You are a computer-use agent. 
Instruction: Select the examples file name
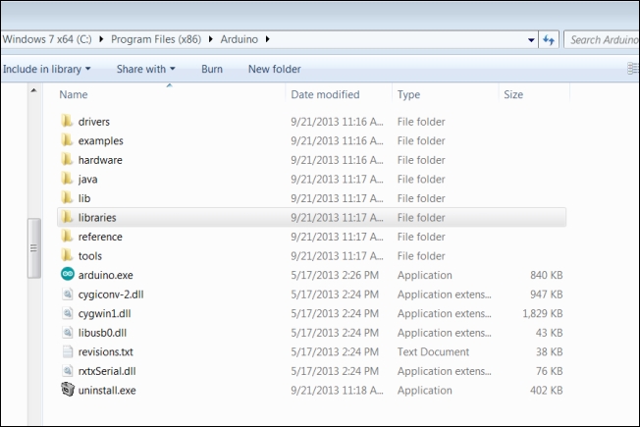[x=101, y=140]
